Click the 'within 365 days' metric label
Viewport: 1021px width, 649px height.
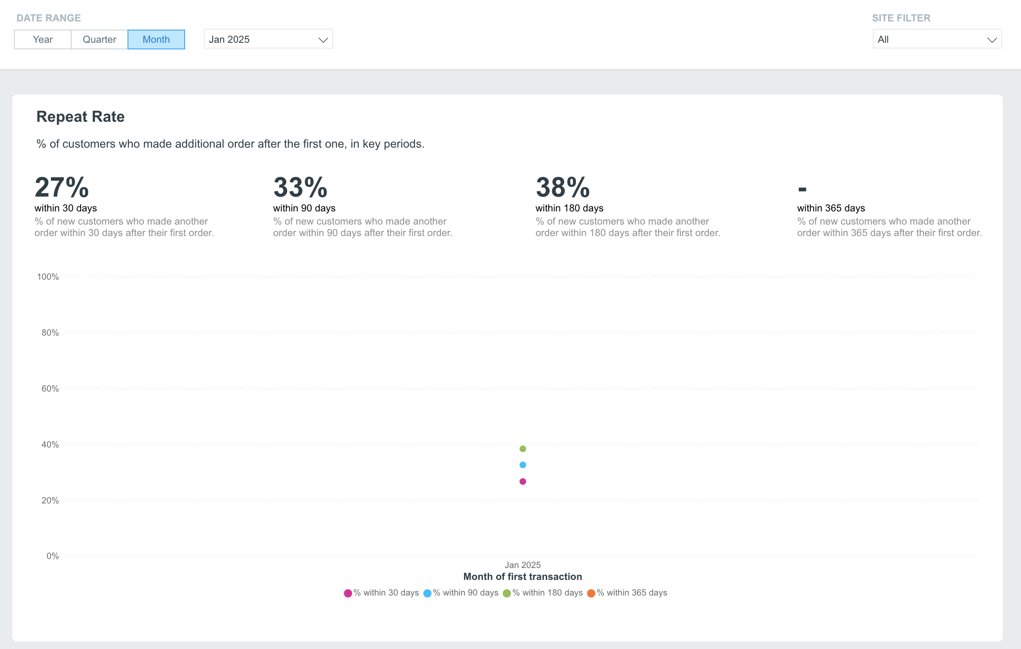(x=831, y=208)
